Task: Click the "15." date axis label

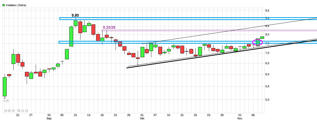Action: tap(182, 116)
